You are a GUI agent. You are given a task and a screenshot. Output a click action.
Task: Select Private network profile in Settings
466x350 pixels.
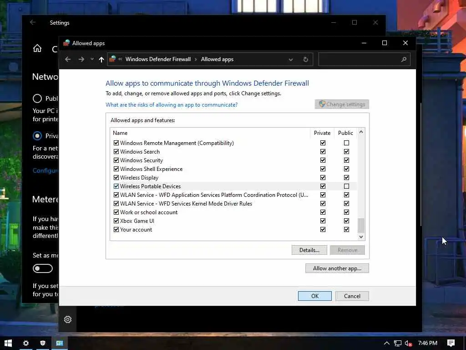coord(37,136)
